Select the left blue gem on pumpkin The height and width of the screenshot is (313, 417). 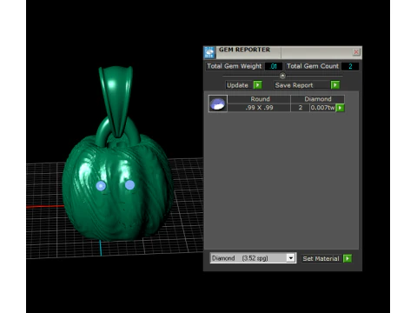click(101, 186)
